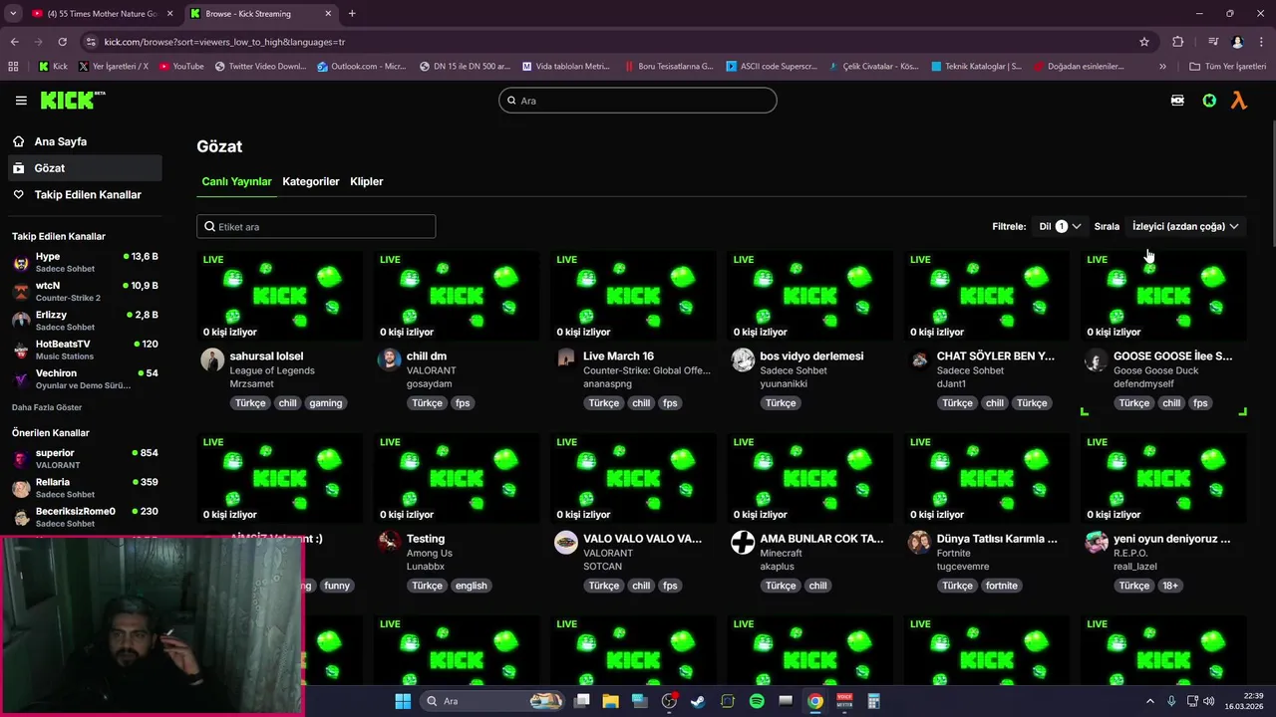The image size is (1276, 717).
Task: Go back using the browser back arrow
Action: pyautogui.click(x=14, y=42)
